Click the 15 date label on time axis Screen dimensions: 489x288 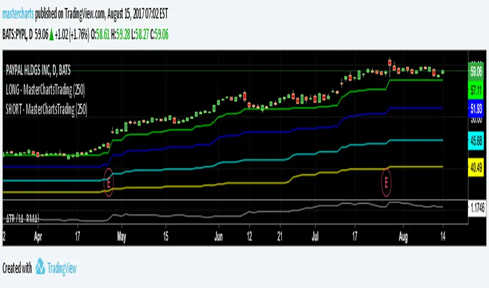click(166, 237)
